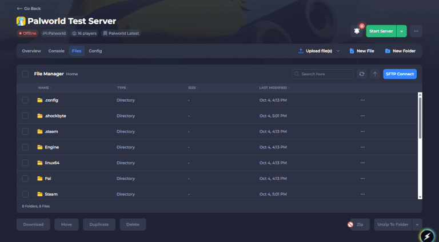Viewport: 439px width, 242px height.
Task: Click the Move button
Action: pos(66,224)
